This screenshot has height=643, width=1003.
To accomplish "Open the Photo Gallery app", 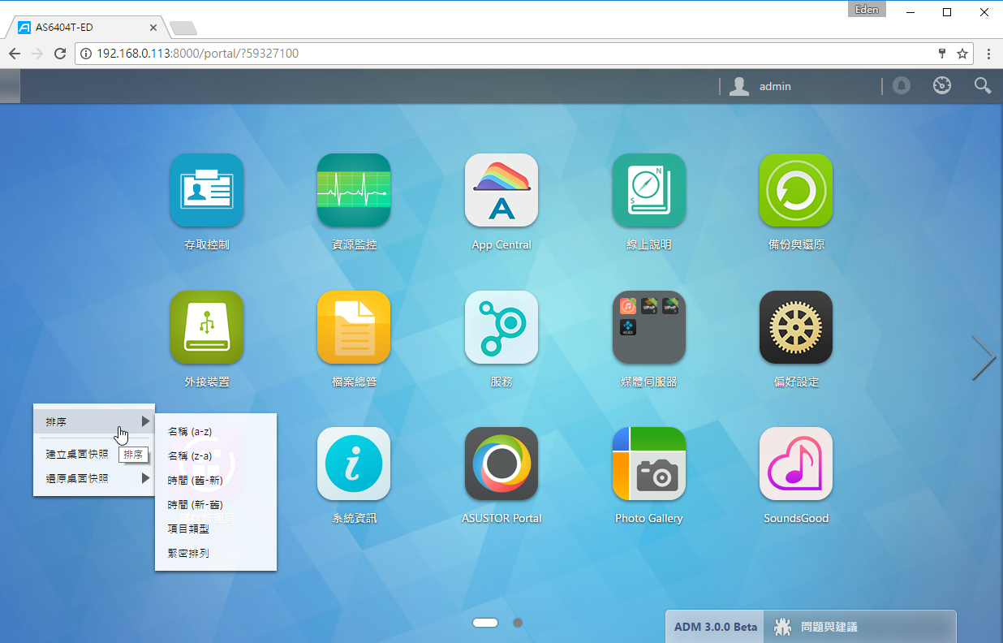I will (649, 464).
